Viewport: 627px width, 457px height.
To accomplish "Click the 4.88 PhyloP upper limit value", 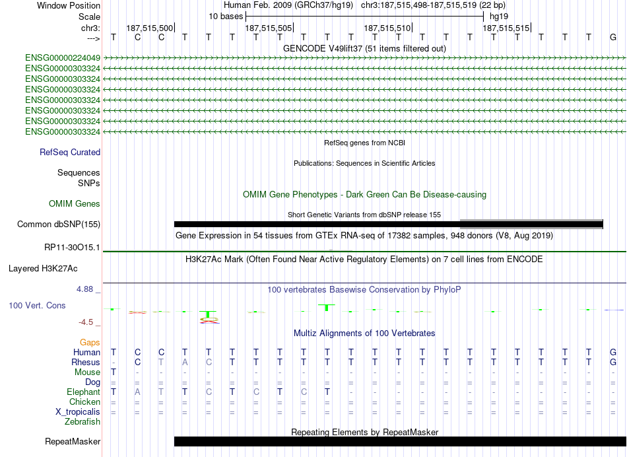I will (84, 289).
